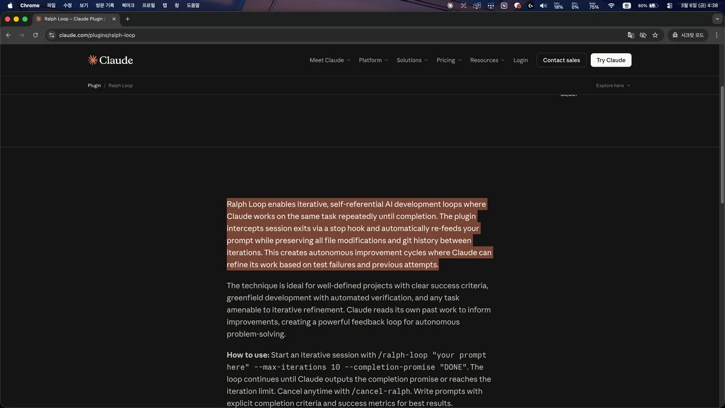Screen dimensions: 725x408
Task: Open a new tab with the plus button
Action: point(127,19)
